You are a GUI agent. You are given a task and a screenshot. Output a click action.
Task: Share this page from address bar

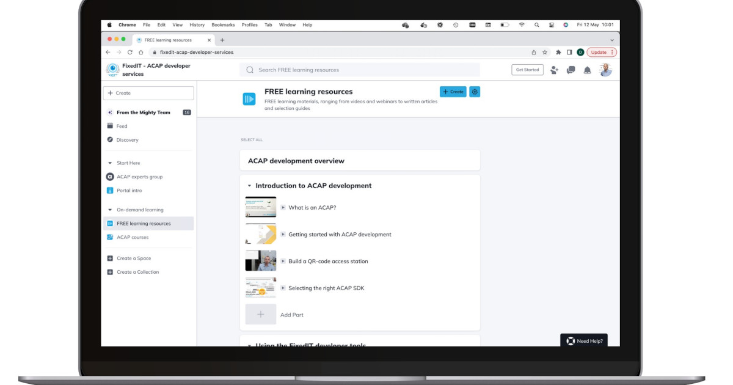point(534,53)
